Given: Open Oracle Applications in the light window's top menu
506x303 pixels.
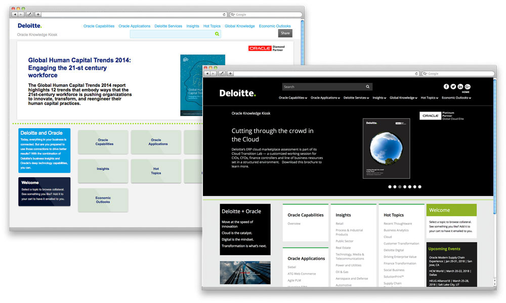Looking at the screenshot, I should [134, 26].
